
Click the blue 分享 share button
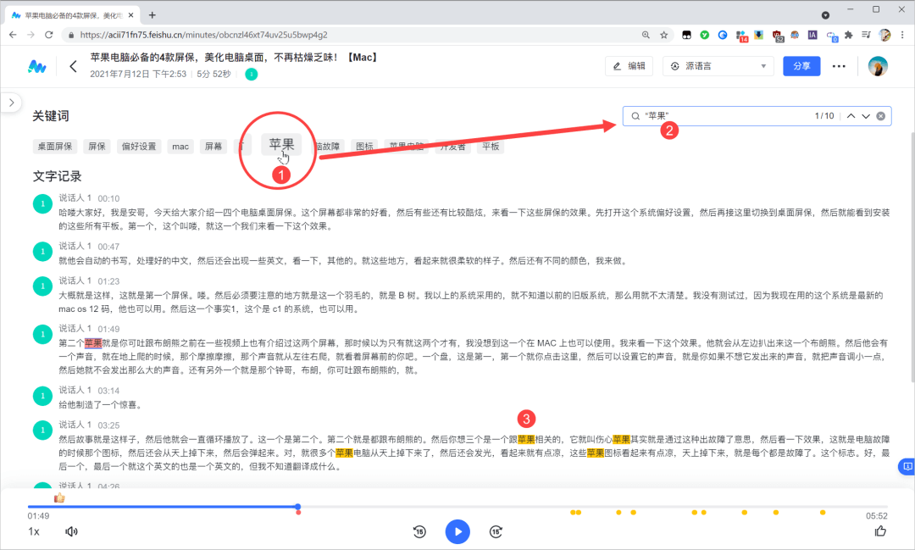tap(801, 66)
